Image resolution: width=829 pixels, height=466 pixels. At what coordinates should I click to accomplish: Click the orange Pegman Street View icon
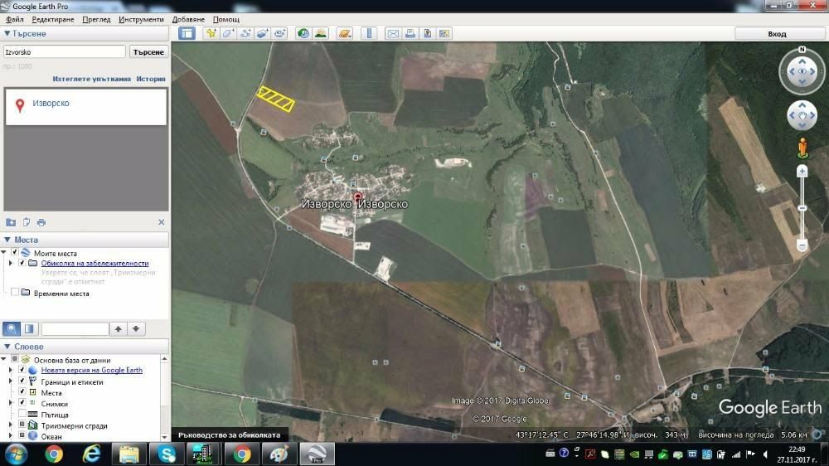pos(802,148)
